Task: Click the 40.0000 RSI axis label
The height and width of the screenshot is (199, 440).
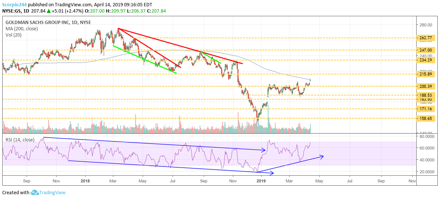Action: pos(427,160)
